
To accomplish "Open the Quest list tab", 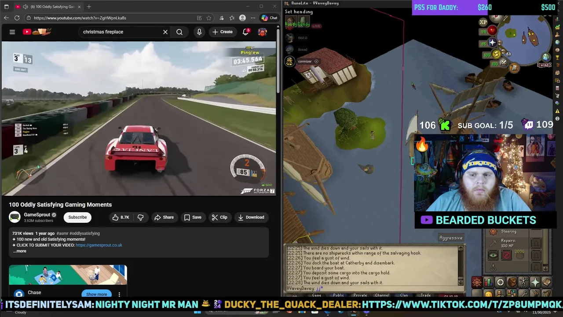I will [500, 282].
